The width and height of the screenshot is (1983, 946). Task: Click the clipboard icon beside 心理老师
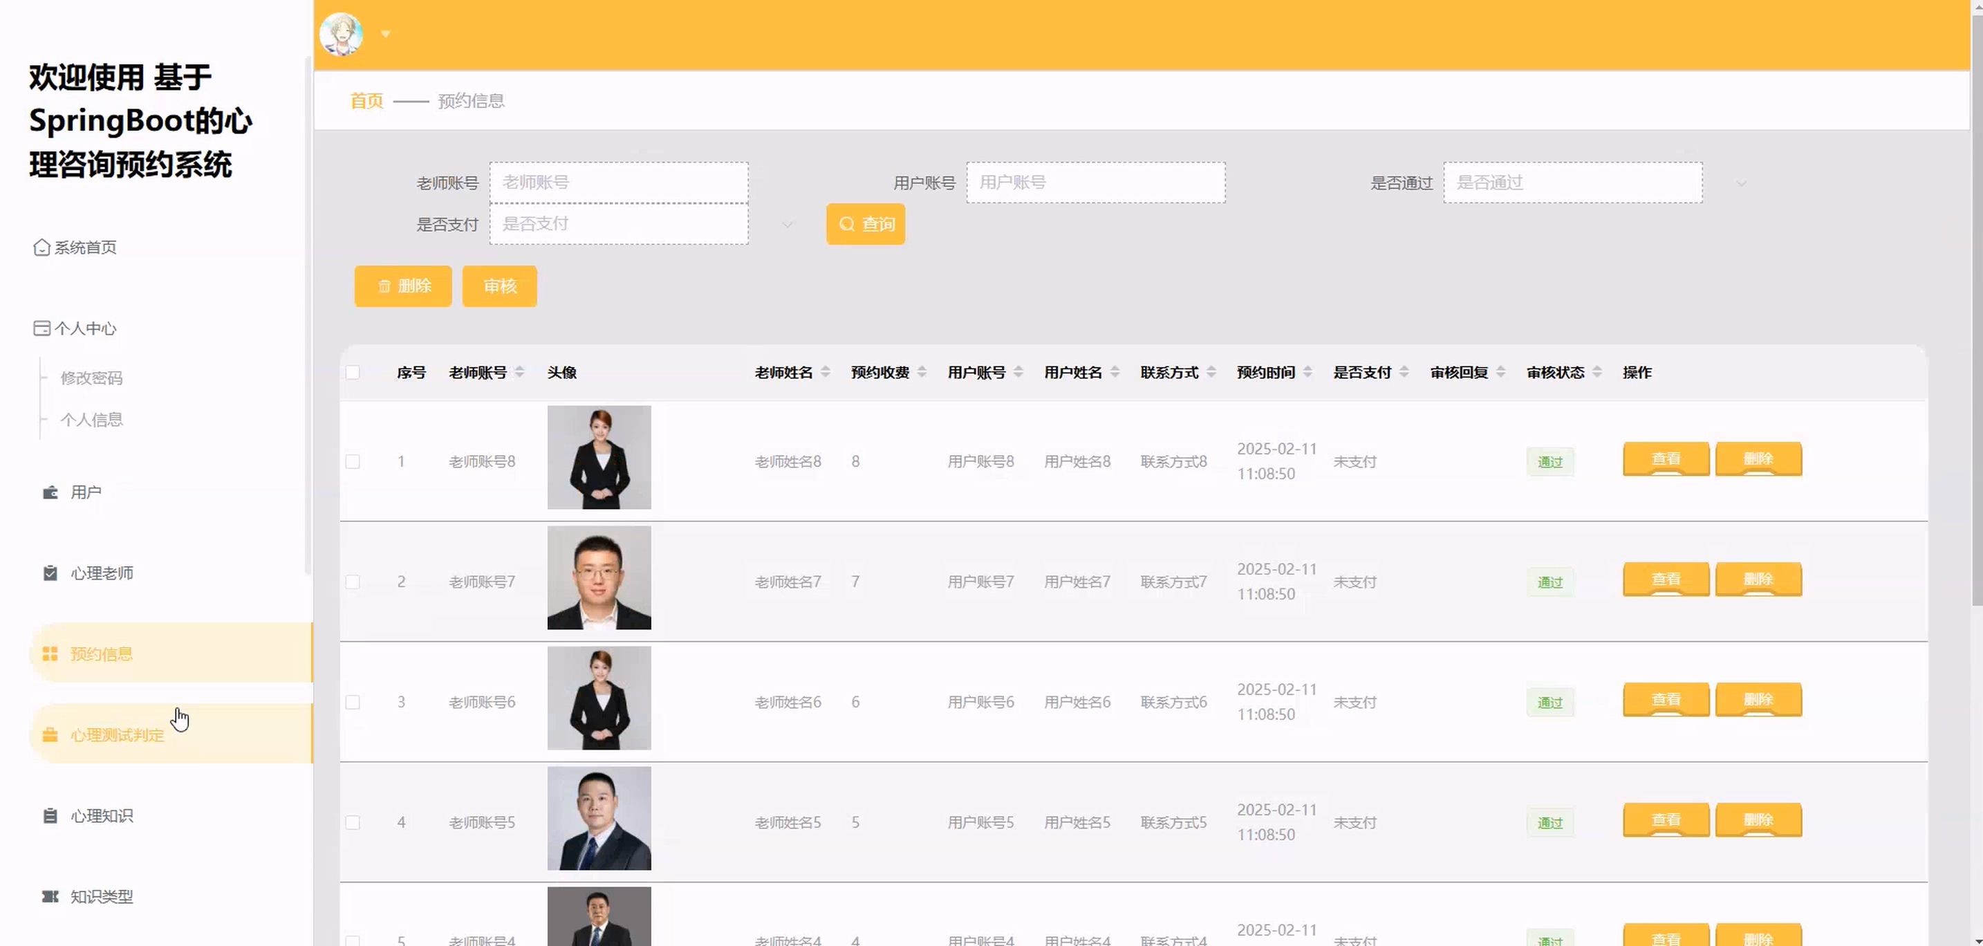50,573
